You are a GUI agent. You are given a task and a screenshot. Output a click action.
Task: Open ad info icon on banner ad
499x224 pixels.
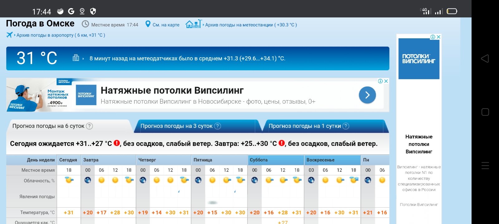pos(380,81)
